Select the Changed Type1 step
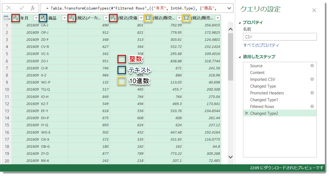 pyautogui.click(x=264, y=100)
